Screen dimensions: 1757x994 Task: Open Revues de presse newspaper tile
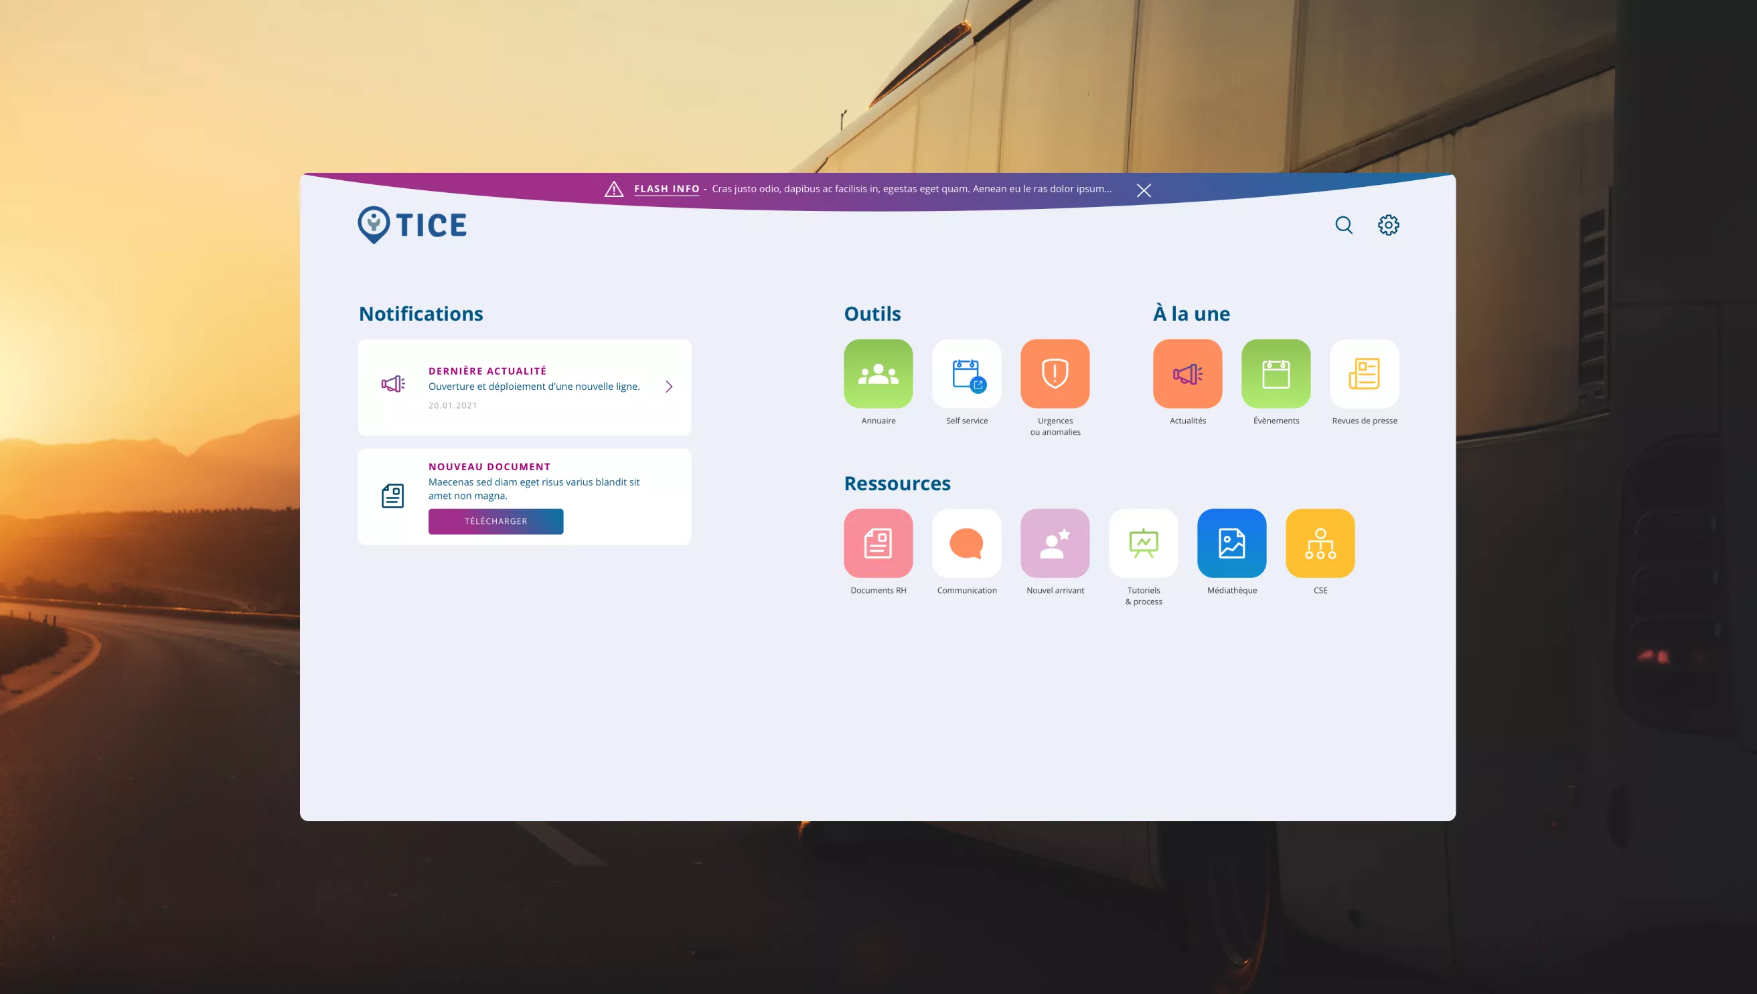[1364, 374]
